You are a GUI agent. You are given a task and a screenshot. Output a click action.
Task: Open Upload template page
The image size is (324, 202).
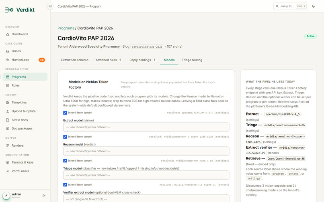tap(25, 111)
